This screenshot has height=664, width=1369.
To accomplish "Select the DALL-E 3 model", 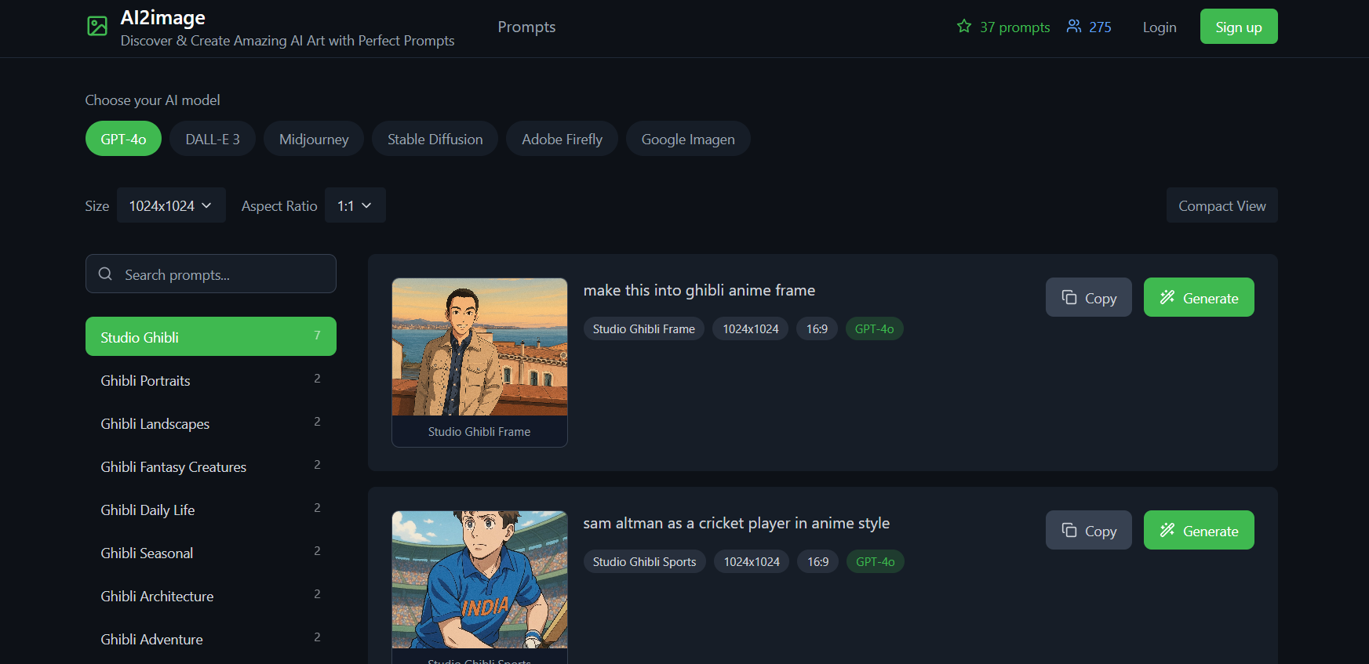I will click(x=213, y=139).
